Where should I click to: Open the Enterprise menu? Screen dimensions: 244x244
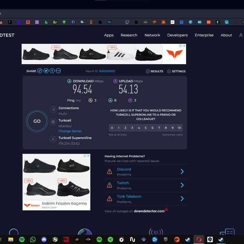[204, 35]
